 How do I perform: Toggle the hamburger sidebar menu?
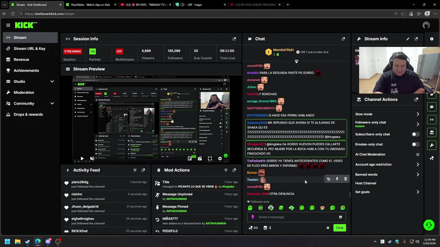(8, 25)
